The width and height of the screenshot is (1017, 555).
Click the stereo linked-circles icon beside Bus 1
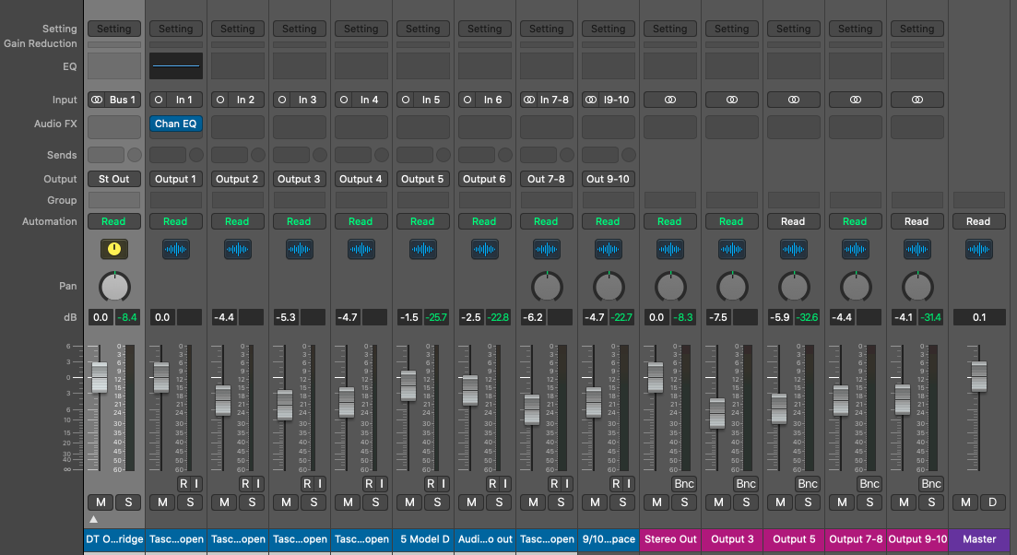pyautogui.click(x=97, y=100)
